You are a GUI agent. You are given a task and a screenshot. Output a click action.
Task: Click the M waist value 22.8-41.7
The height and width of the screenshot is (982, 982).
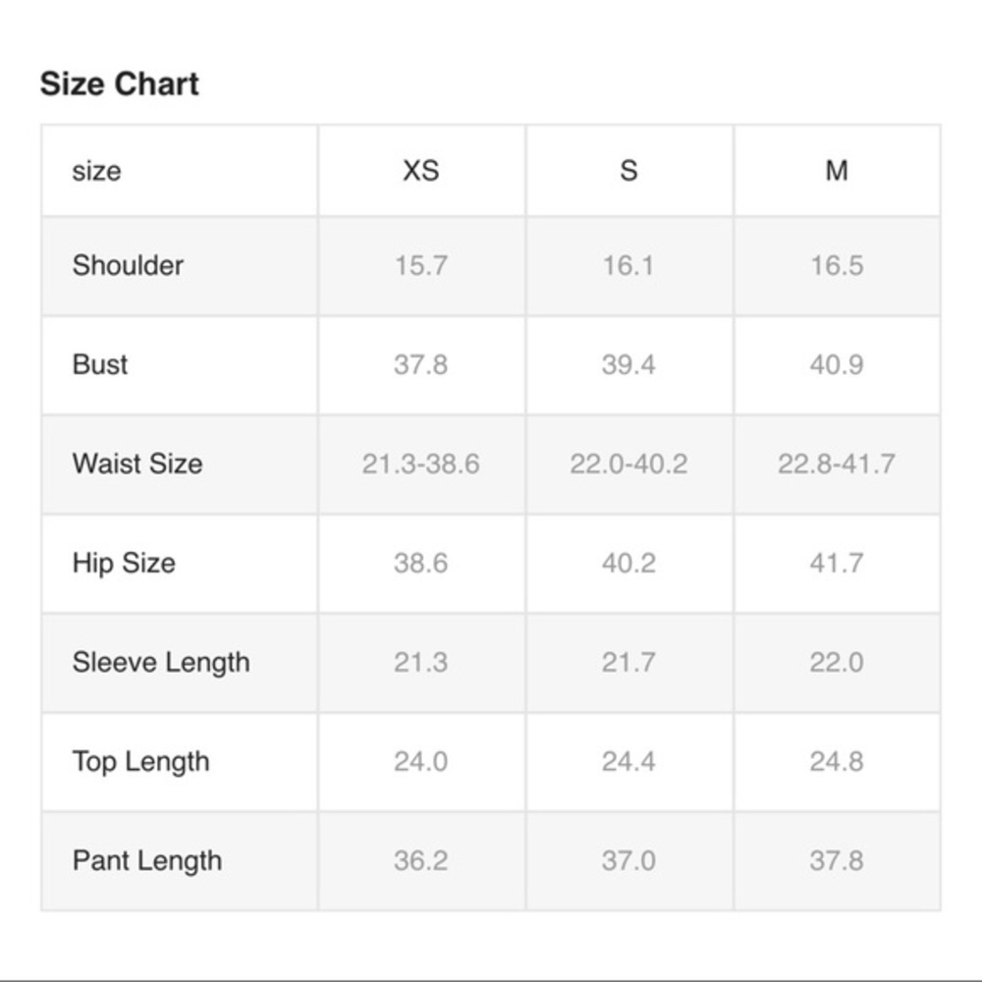837,464
